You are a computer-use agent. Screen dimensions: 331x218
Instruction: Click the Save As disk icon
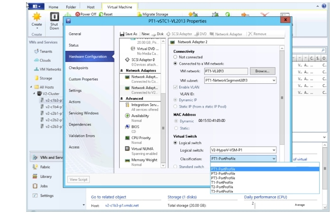(x=122, y=34)
